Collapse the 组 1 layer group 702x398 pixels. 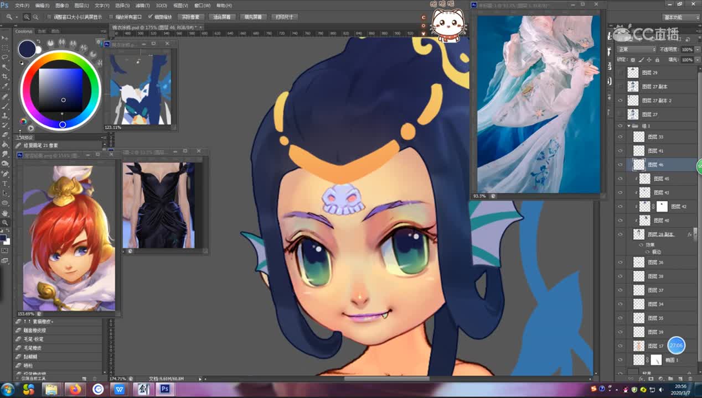coord(629,126)
